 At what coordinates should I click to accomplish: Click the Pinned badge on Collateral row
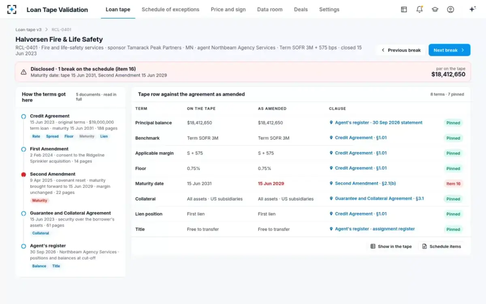pos(453,199)
